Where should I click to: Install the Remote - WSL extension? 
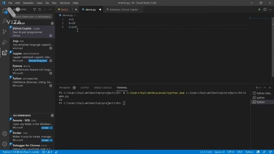(x=45, y=128)
